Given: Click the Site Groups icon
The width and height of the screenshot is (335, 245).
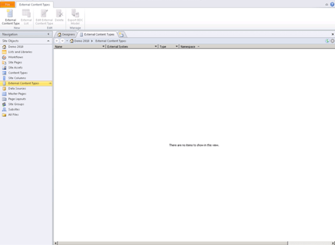Looking at the screenshot, I should 4,104.
